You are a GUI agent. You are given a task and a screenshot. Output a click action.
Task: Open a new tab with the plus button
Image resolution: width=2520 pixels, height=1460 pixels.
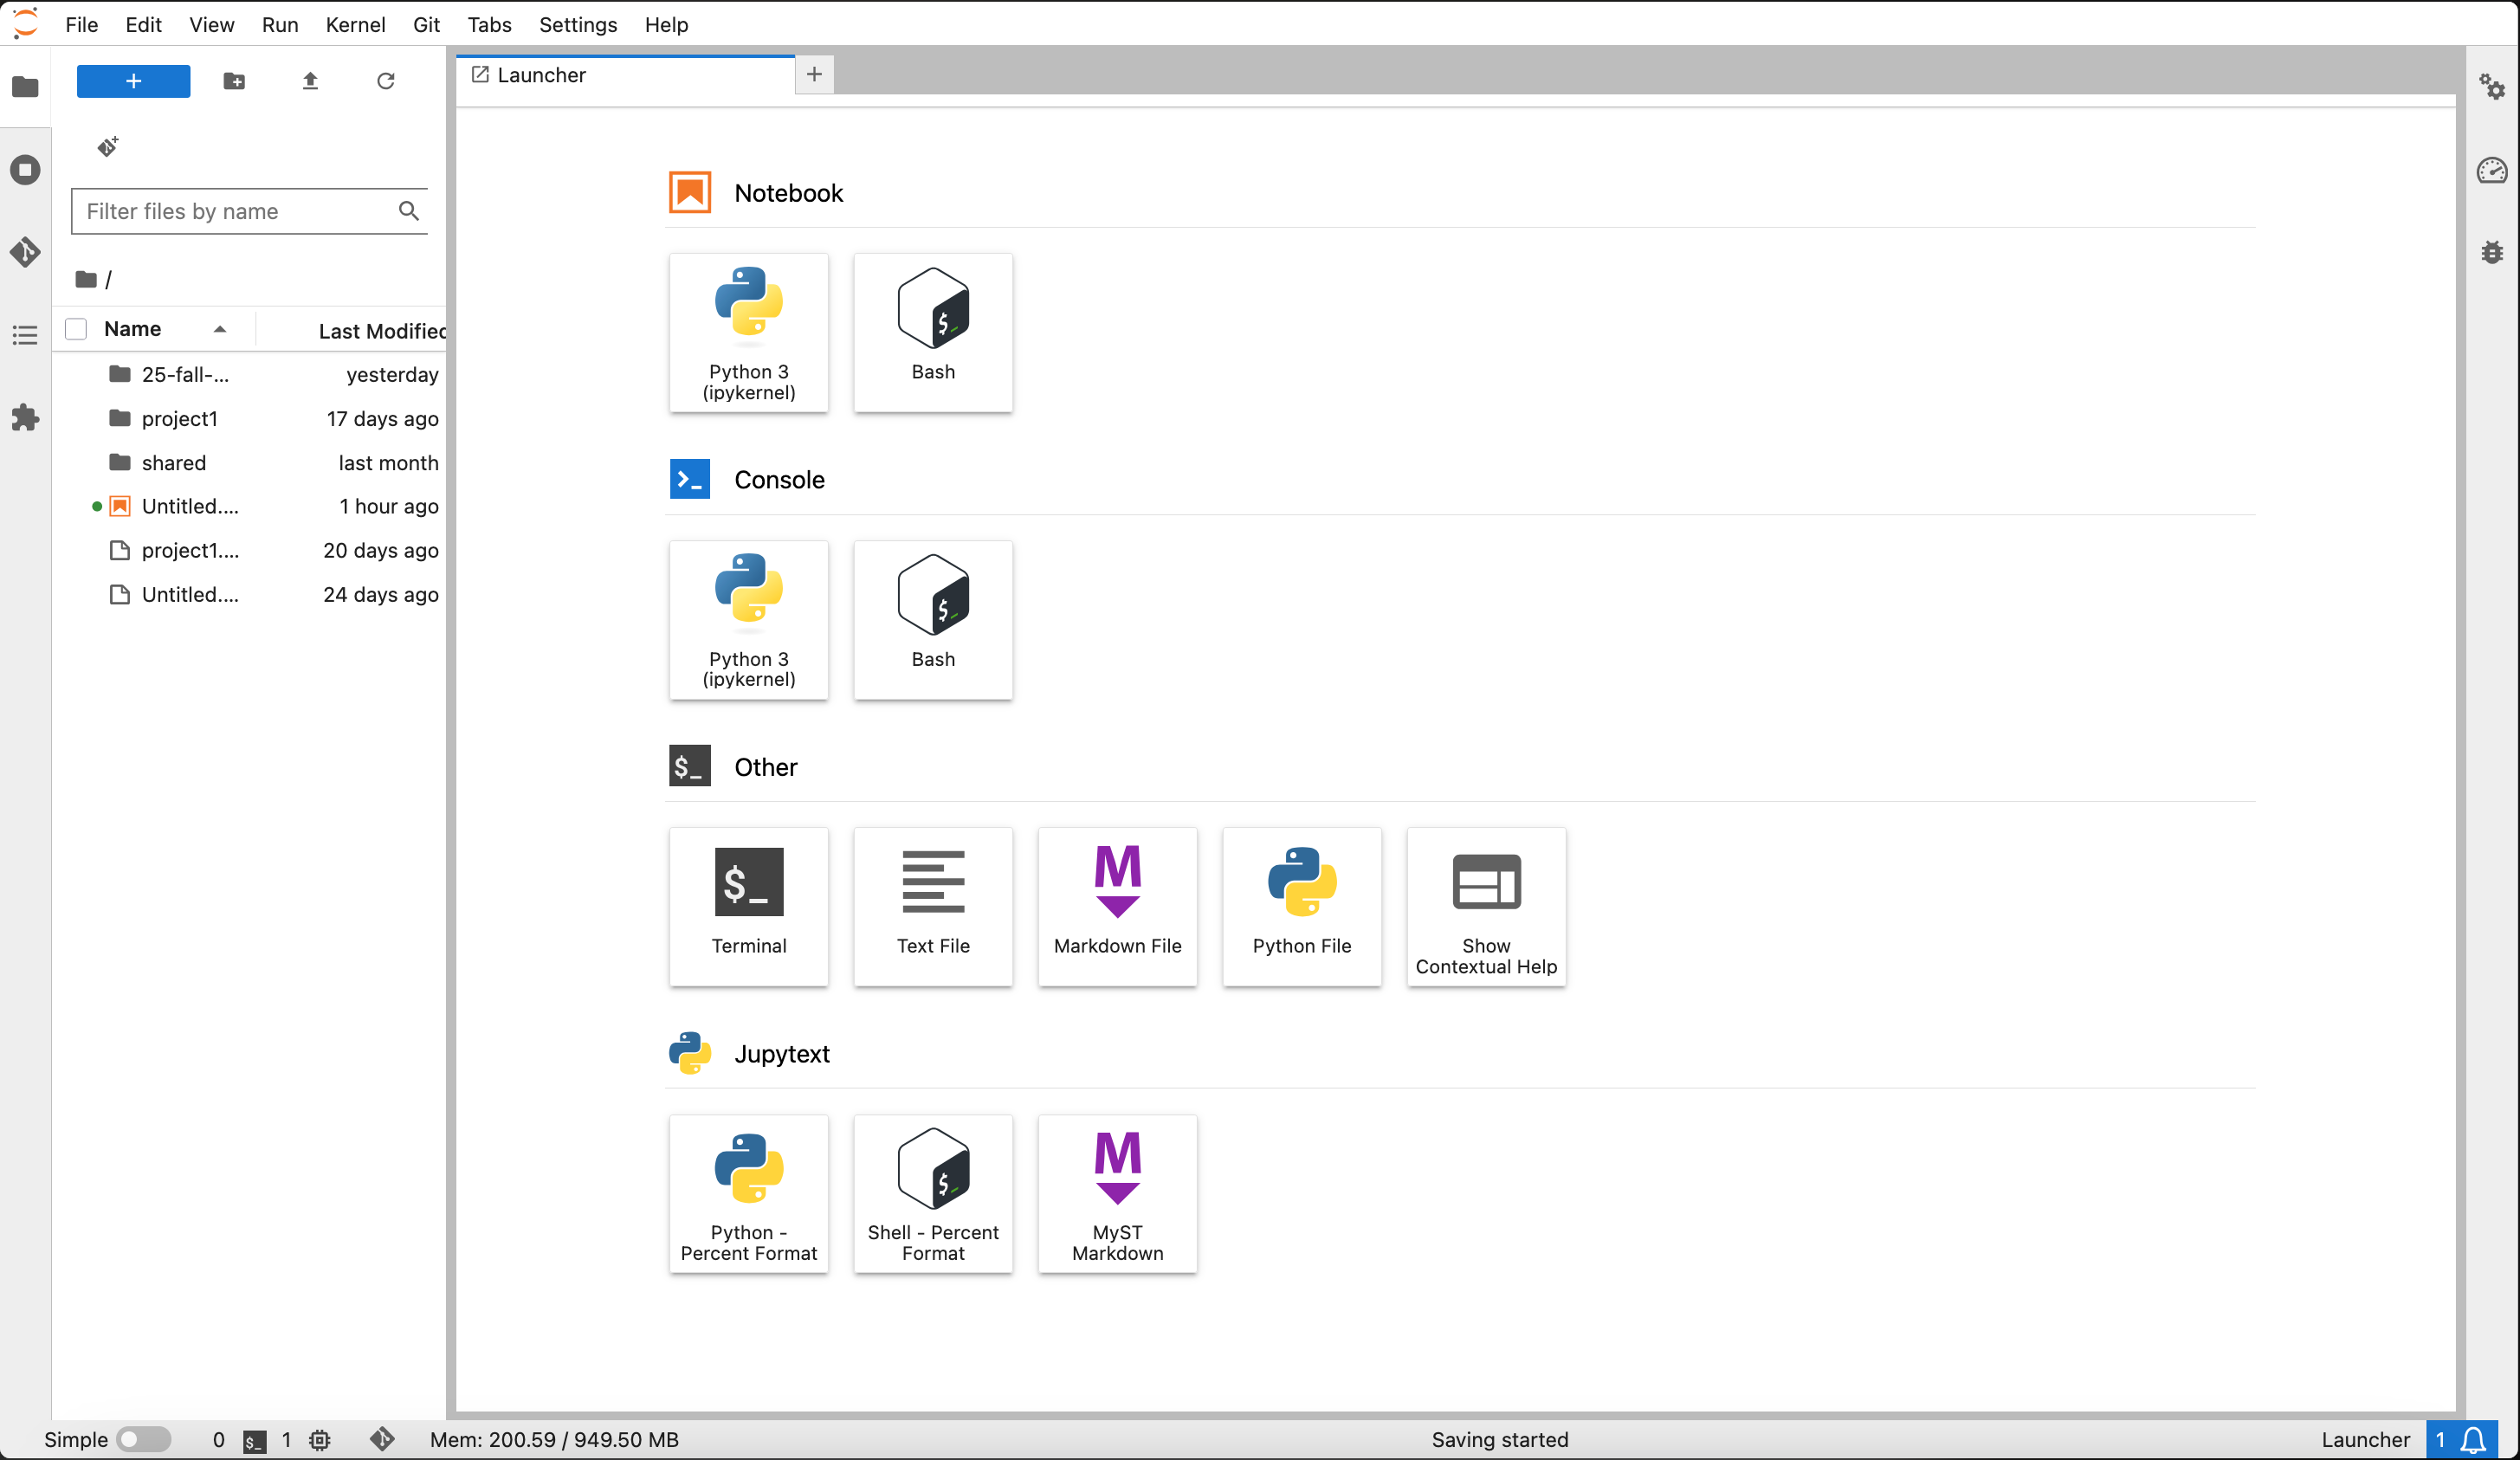[813, 74]
